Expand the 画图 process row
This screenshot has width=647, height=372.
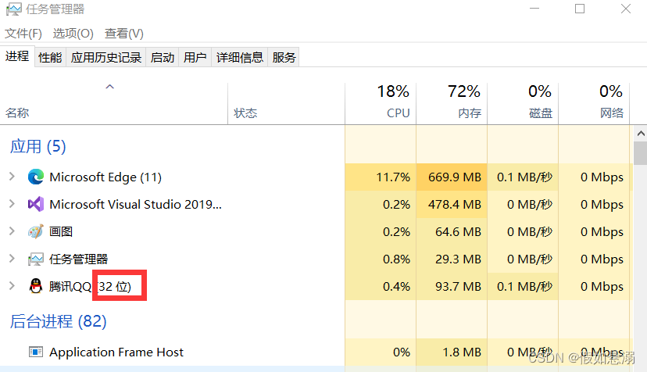pos(12,231)
